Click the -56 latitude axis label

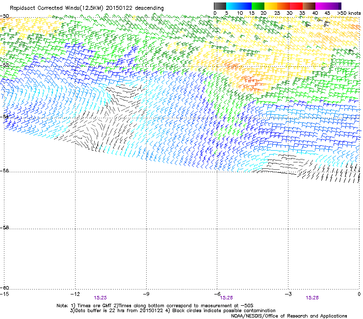coord(4,170)
